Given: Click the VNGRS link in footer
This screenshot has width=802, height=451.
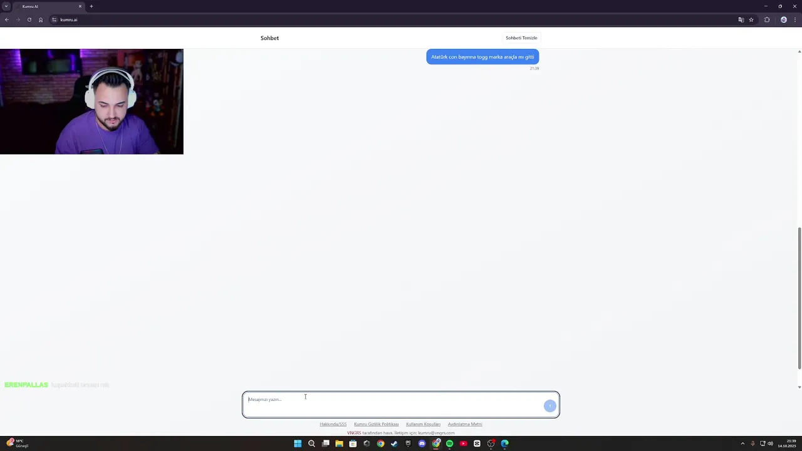Looking at the screenshot, I should tap(354, 433).
